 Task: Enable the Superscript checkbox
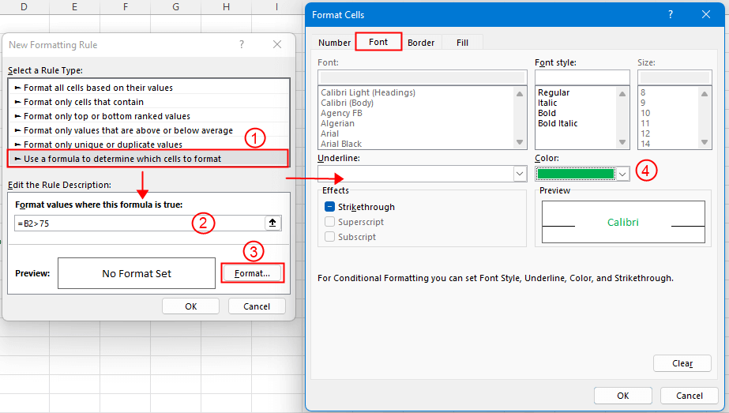tap(329, 222)
